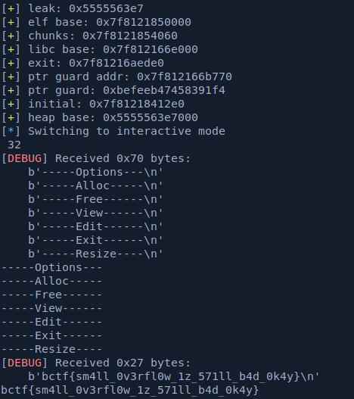Click the exit address 0x7f81216aede0
The width and height of the screenshot is (354, 399).
coord(116,63)
